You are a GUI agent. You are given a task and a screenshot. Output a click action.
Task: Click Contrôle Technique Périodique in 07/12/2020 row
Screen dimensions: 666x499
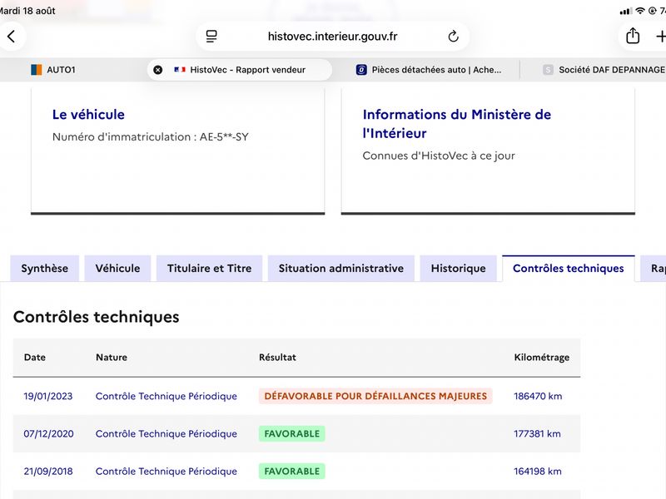(166, 433)
